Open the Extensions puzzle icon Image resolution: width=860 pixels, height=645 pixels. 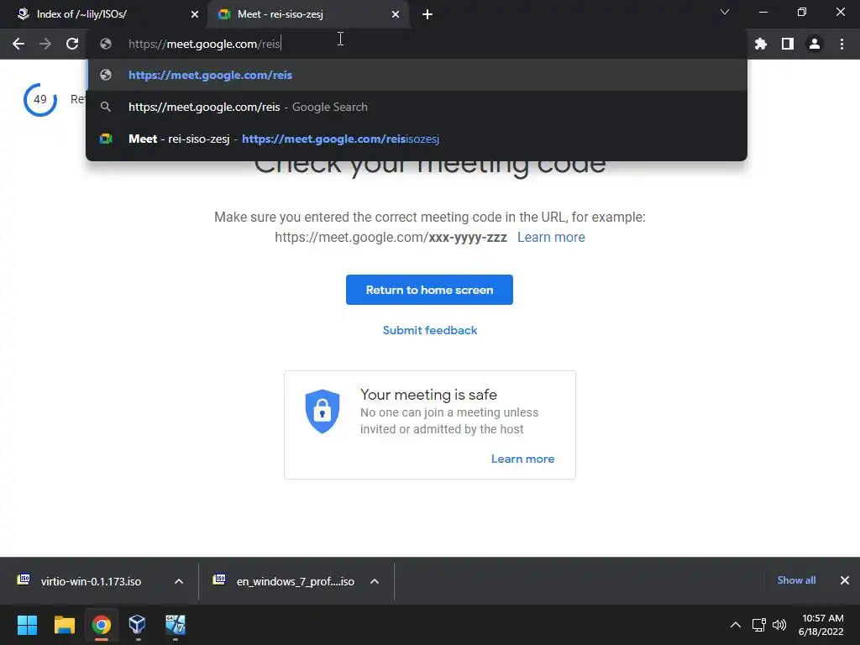[760, 44]
